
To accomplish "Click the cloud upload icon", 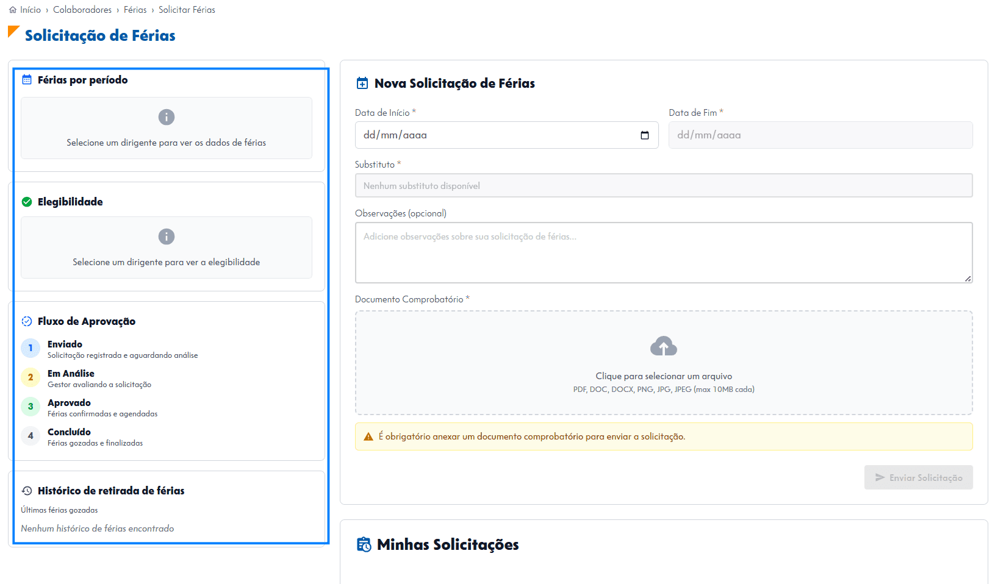I will 664,346.
